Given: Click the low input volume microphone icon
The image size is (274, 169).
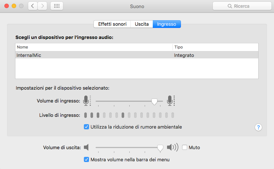Looking at the screenshot, I should 86,100.
